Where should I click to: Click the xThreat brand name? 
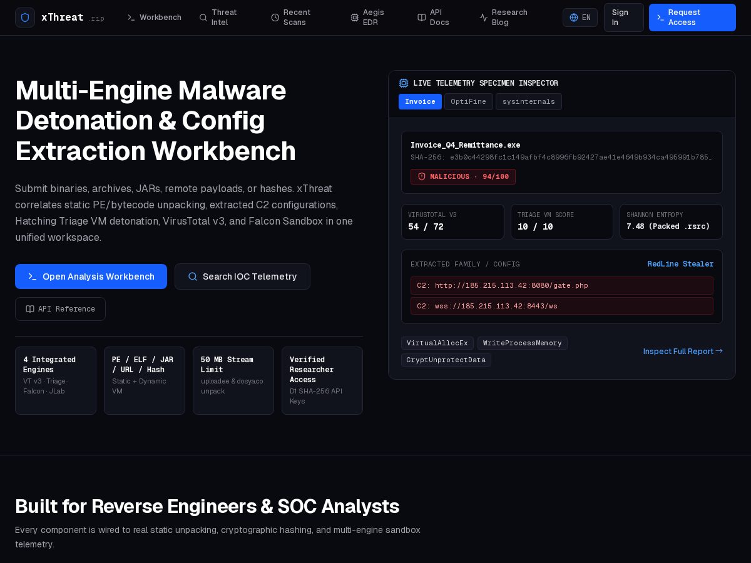63,18
